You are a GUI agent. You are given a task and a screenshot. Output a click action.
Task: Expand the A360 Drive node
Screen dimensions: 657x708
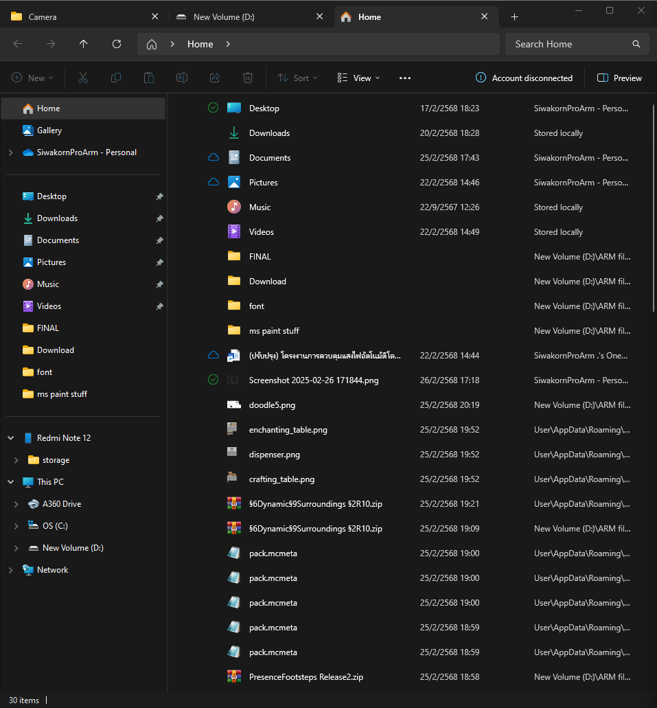click(x=16, y=504)
